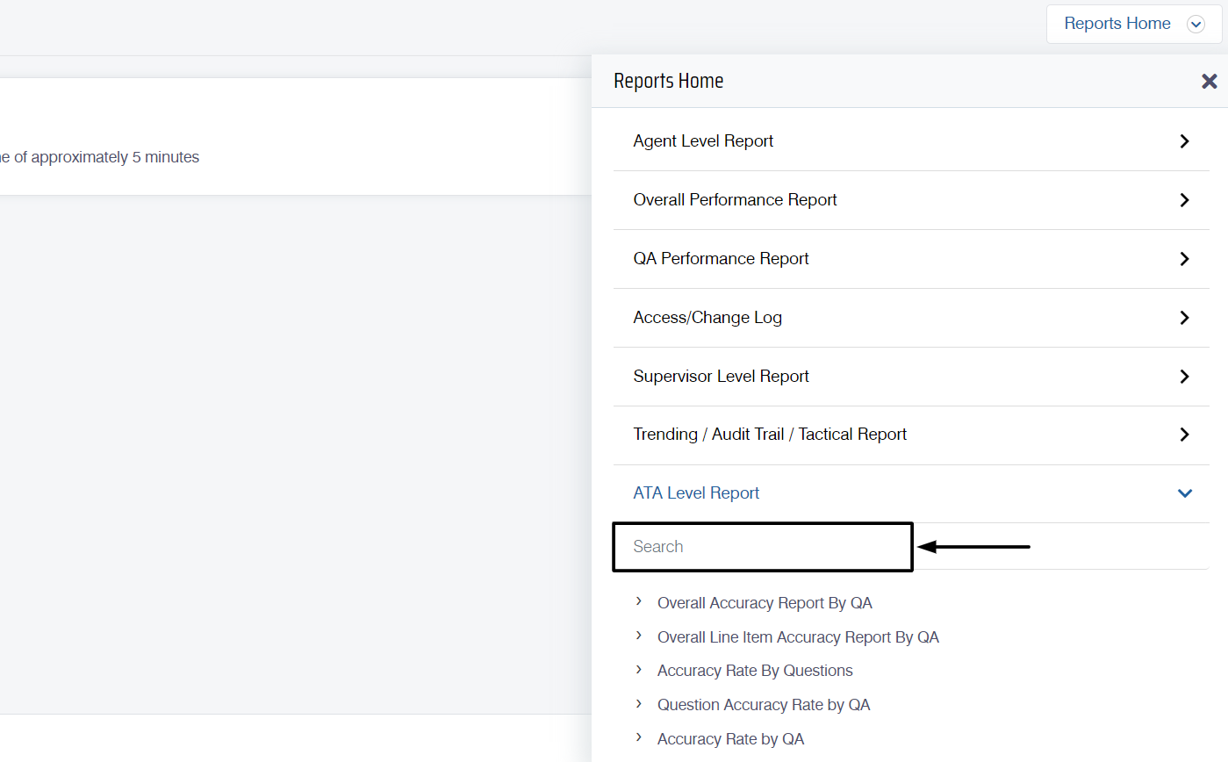Open Overall Accuracy Report By QA
The height and width of the screenshot is (762, 1228).
(765, 603)
